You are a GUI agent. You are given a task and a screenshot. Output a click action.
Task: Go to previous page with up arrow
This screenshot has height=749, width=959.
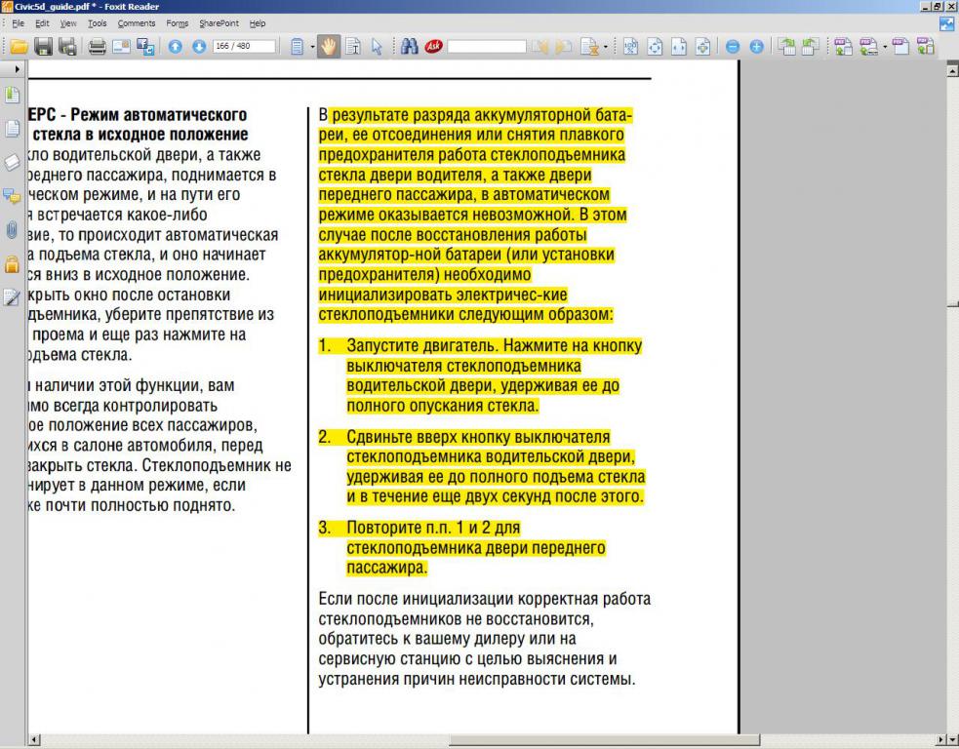[176, 46]
